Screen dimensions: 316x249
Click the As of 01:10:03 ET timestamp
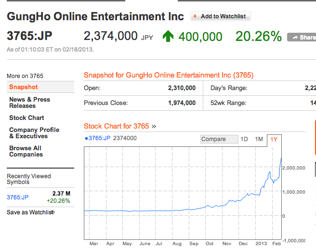coord(51,50)
